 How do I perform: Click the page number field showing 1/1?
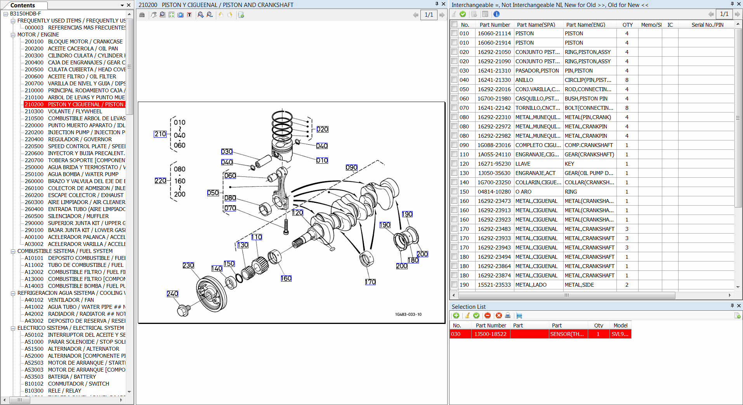point(429,15)
